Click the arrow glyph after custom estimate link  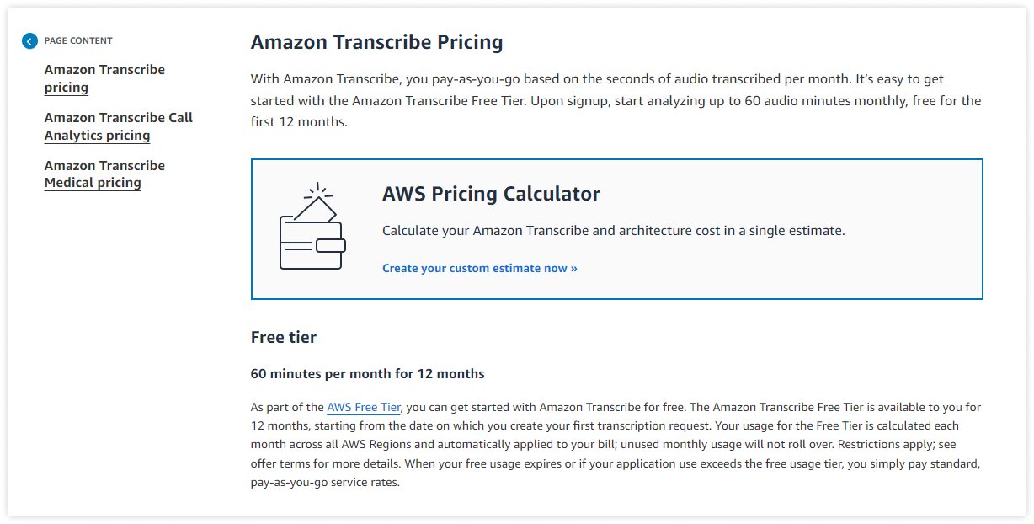[x=573, y=268]
